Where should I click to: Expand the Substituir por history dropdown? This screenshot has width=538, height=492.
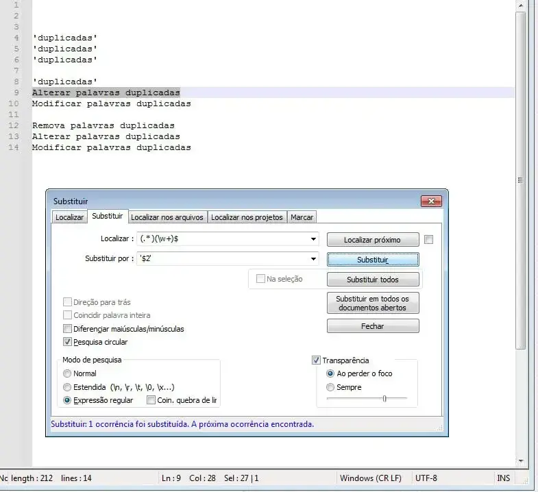[314, 259]
